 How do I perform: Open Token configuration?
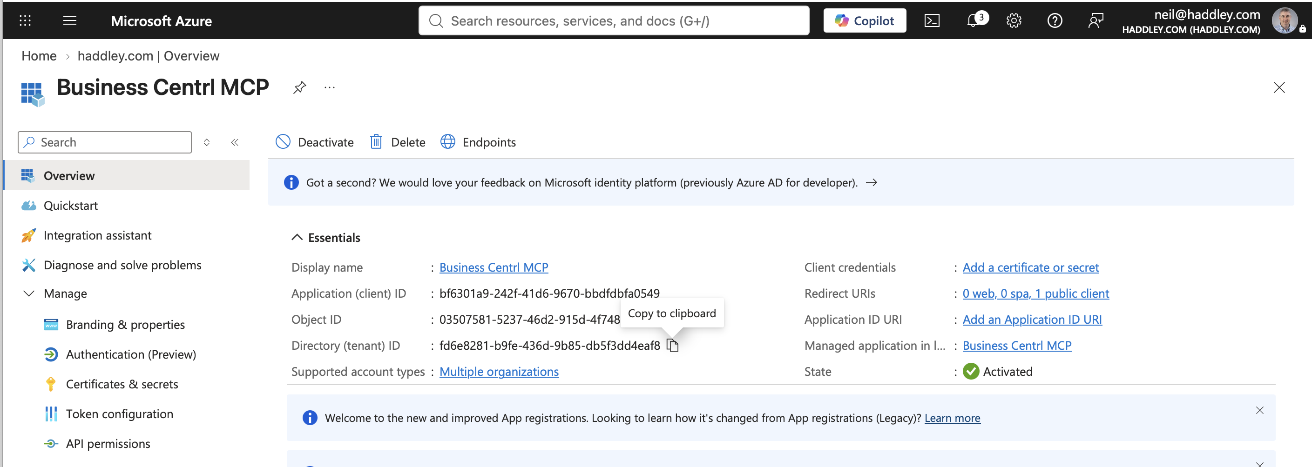pos(119,414)
